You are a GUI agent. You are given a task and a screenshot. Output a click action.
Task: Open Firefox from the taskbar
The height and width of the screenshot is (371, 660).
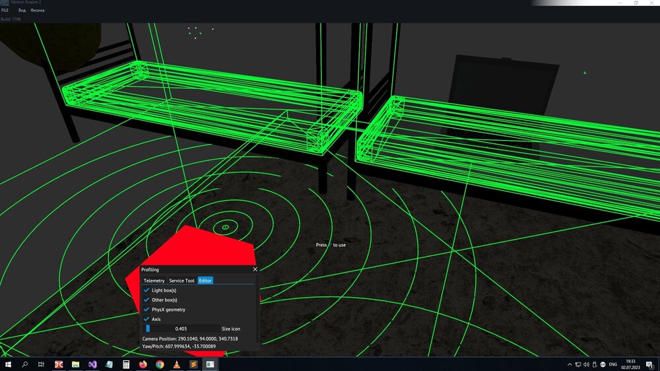pos(143,364)
